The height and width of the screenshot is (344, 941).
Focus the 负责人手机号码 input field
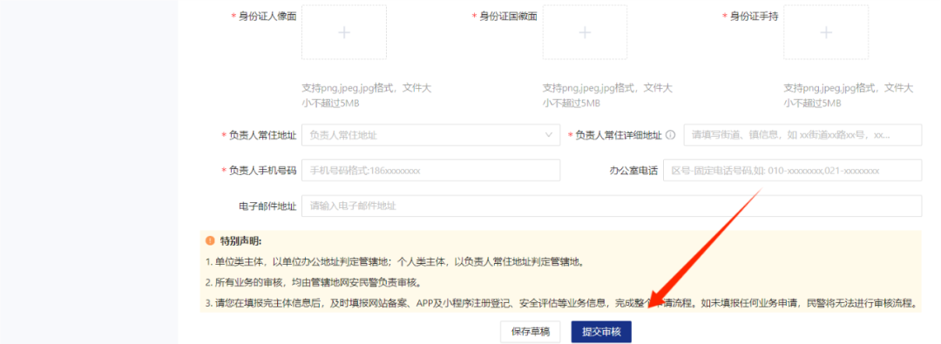[x=431, y=171]
